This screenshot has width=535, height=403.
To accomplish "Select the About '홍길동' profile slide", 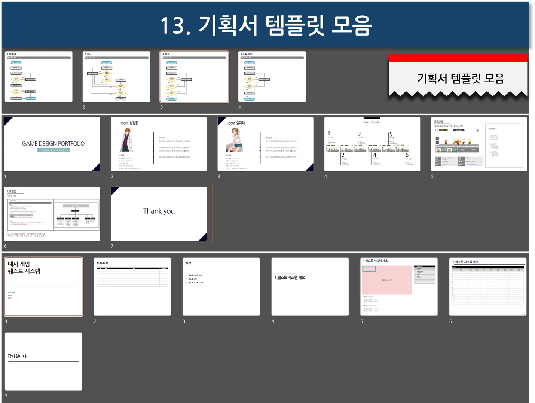I will (x=159, y=144).
